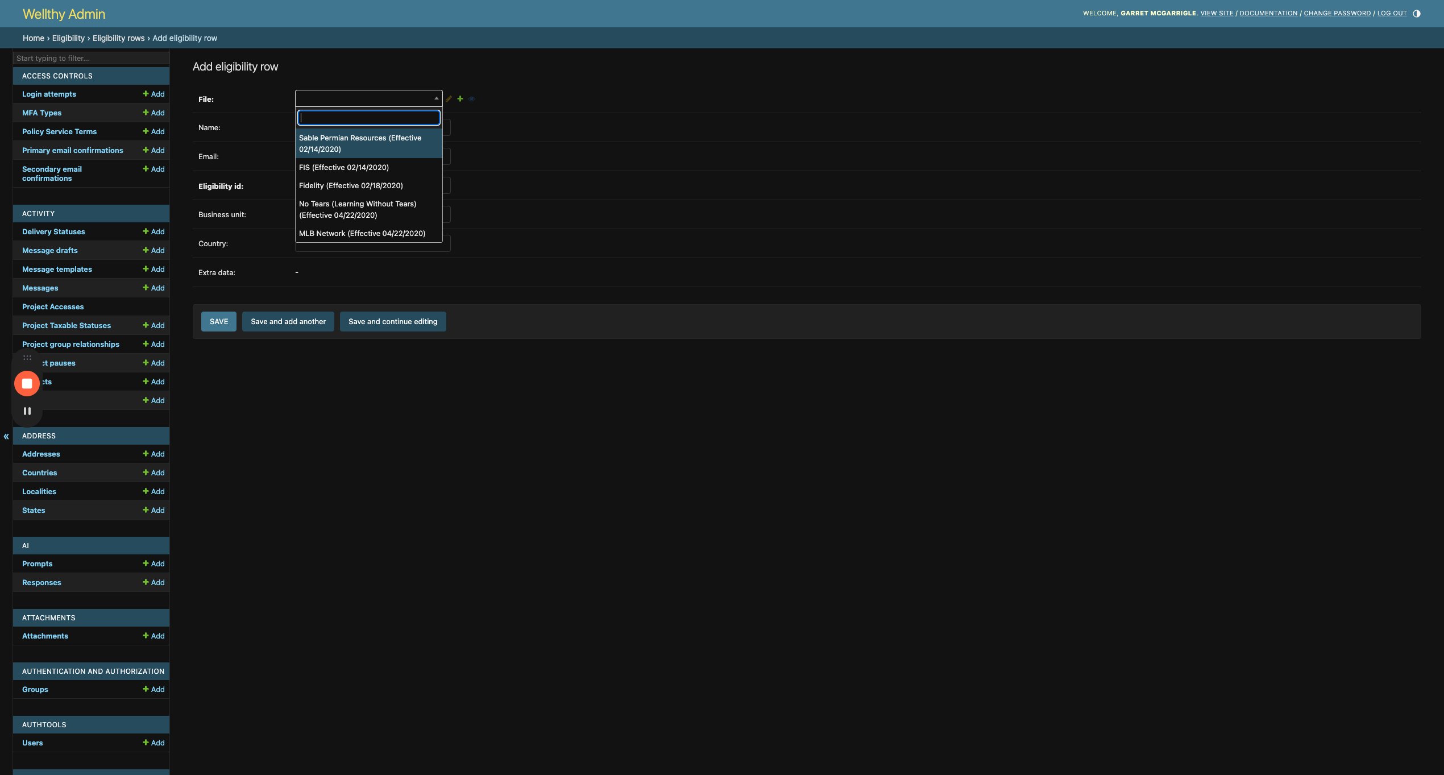Collapse the File dropdown arrow
The height and width of the screenshot is (775, 1444).
pyautogui.click(x=436, y=98)
